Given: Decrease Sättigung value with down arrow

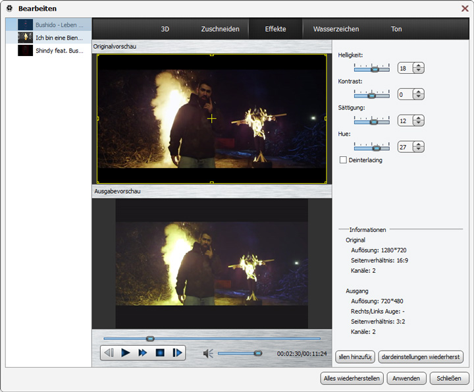Looking at the screenshot, I should (x=419, y=123).
